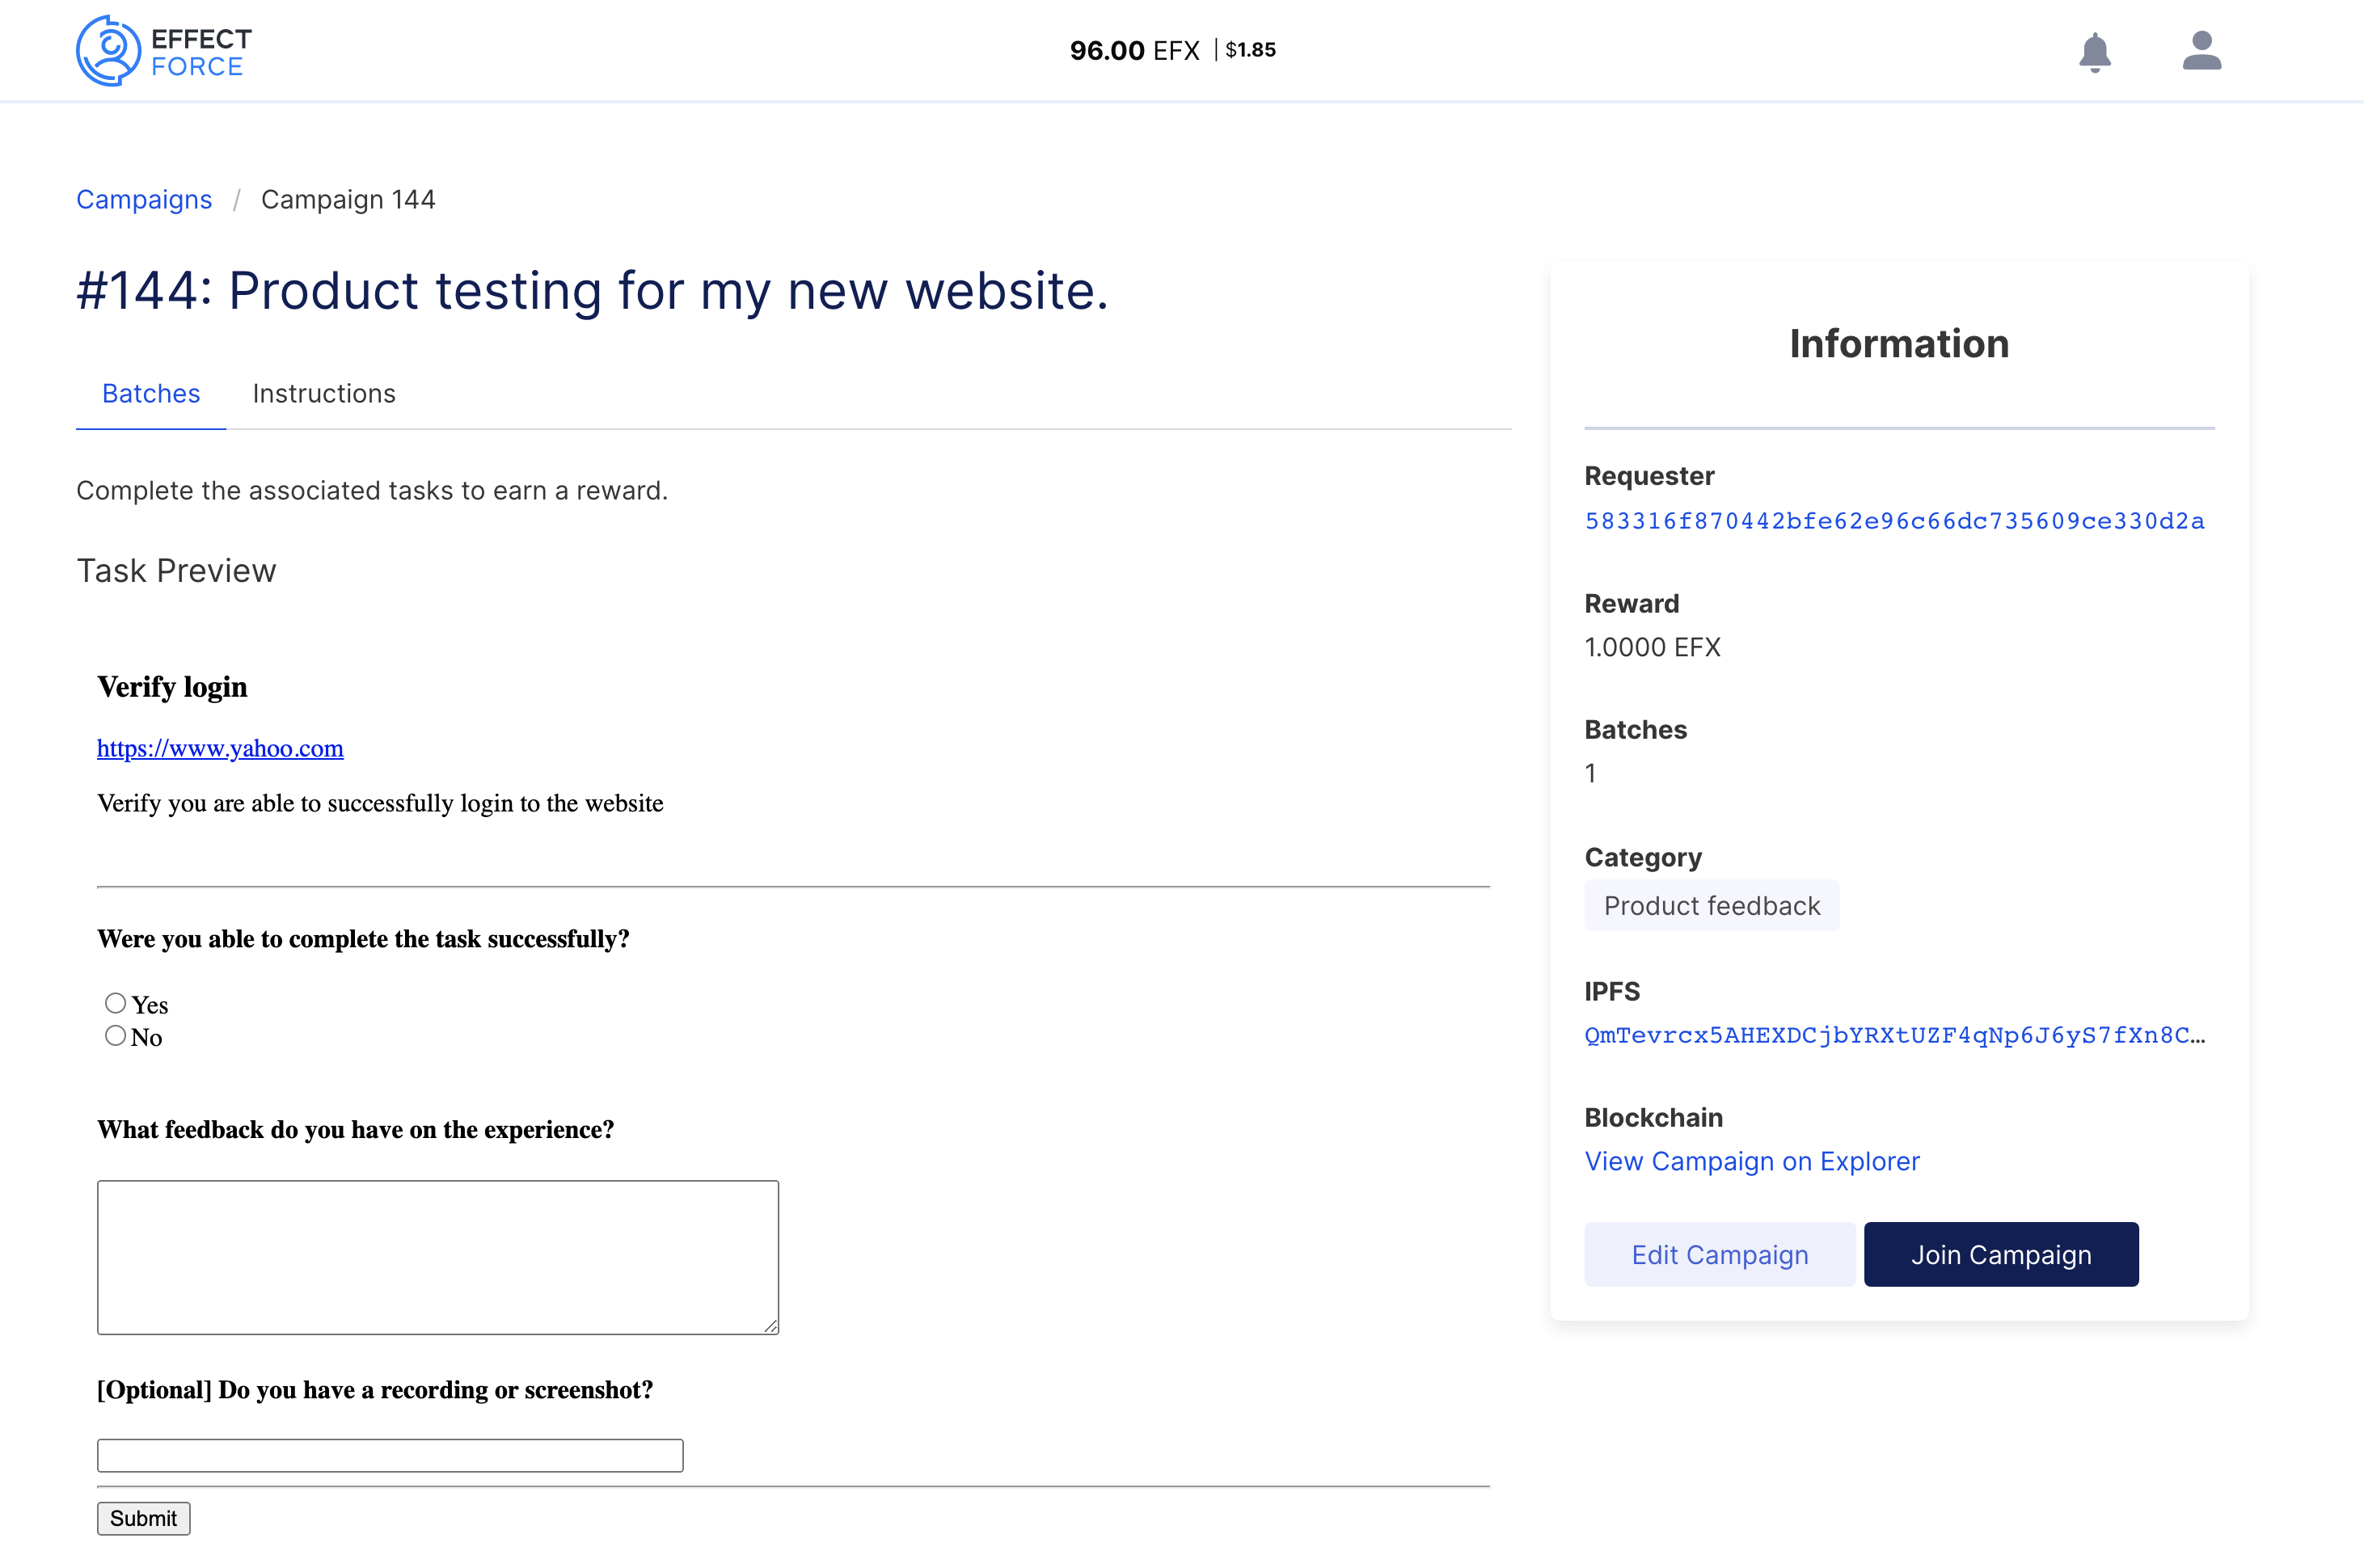Submit the task form

coord(143,1518)
